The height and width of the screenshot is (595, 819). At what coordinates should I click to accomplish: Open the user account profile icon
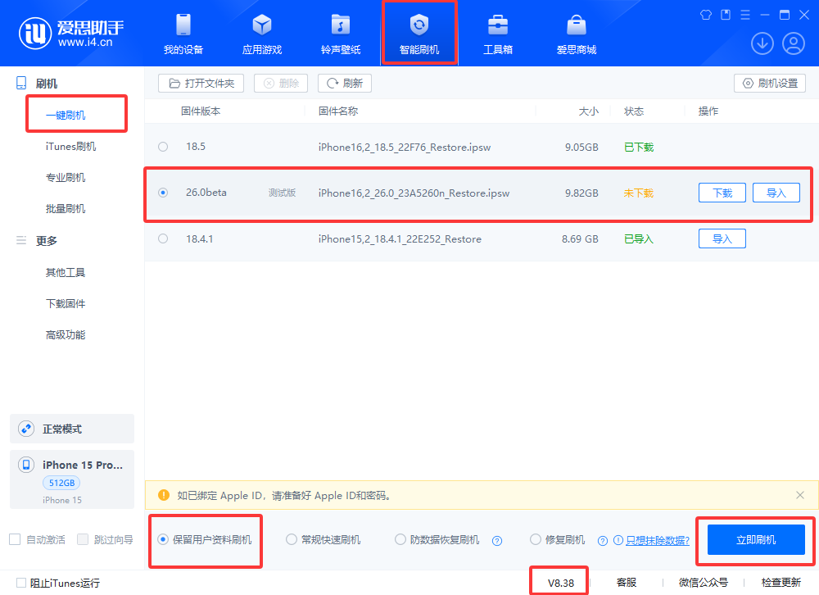(793, 43)
